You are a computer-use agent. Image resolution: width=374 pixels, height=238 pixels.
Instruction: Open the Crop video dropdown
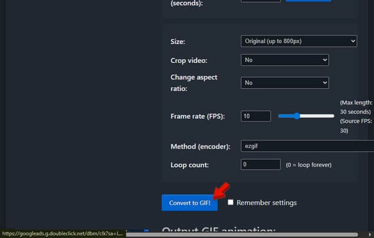(x=285, y=60)
